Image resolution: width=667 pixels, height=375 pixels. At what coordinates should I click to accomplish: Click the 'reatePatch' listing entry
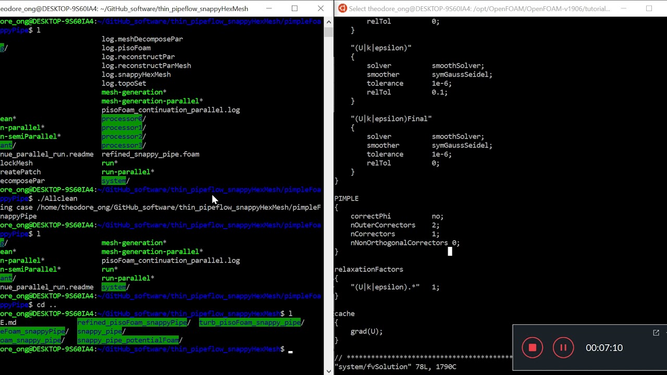20,172
